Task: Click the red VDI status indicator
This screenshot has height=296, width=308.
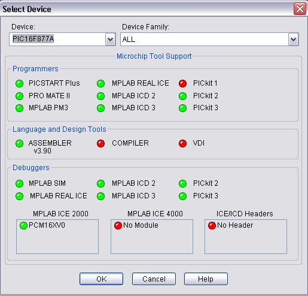Action: tap(182, 143)
